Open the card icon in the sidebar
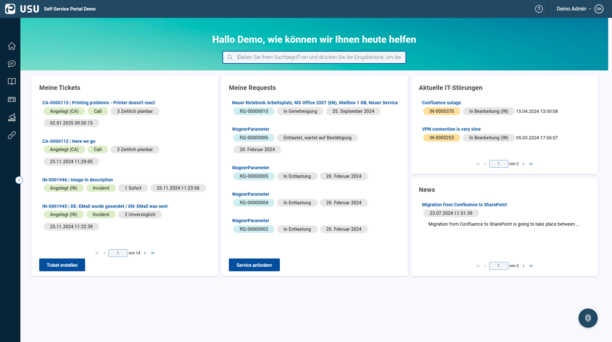Viewport: 612px width, 342px height. (x=12, y=99)
